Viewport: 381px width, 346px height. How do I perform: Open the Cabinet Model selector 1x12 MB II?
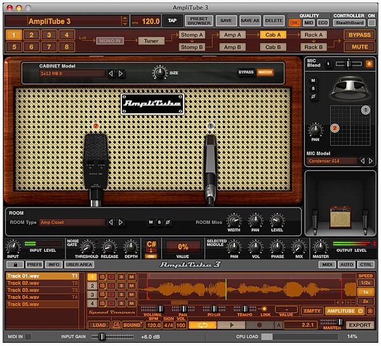click(72, 74)
